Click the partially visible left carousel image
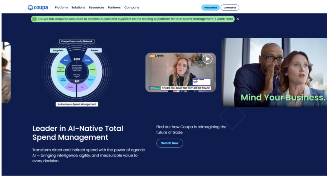Viewport: 329px width, 177px height. pos(6,72)
